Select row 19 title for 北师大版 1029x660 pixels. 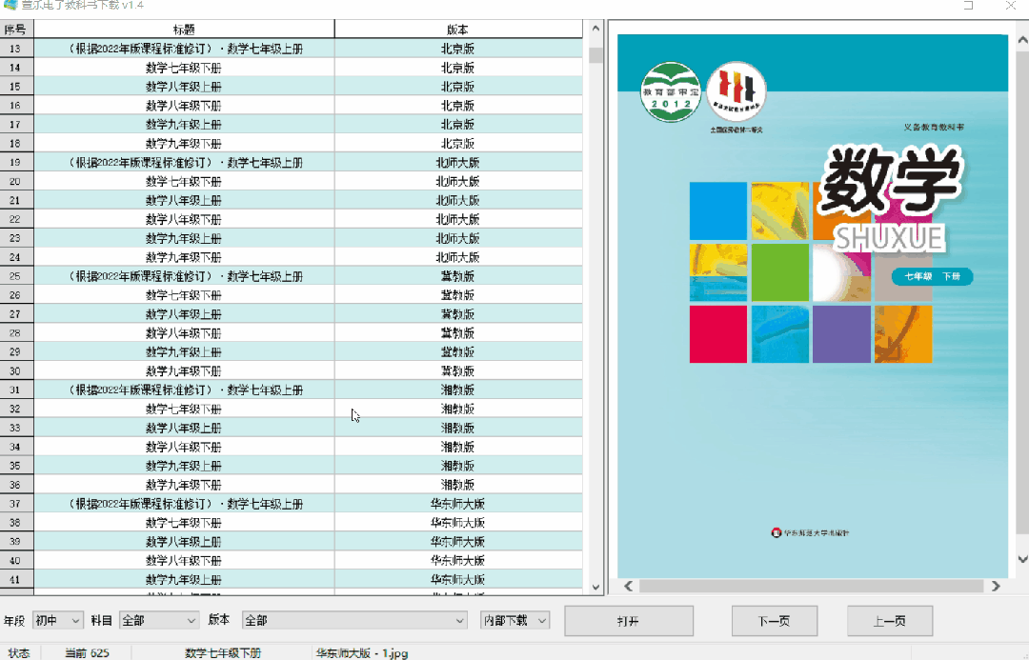pos(184,162)
